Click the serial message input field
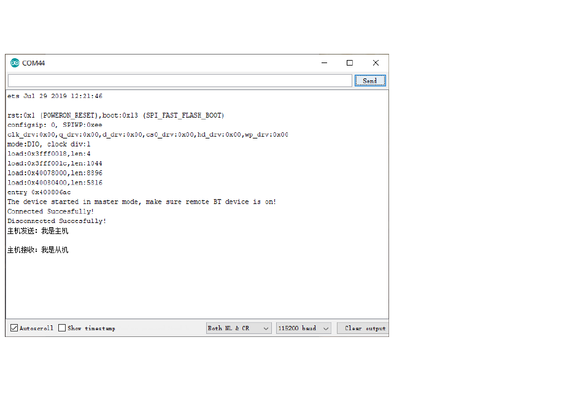Image resolution: width=583 pixels, height=397 pixels. click(x=180, y=80)
